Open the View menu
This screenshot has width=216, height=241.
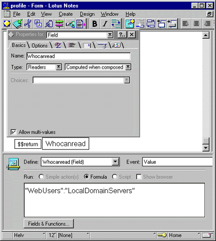(x=46, y=14)
